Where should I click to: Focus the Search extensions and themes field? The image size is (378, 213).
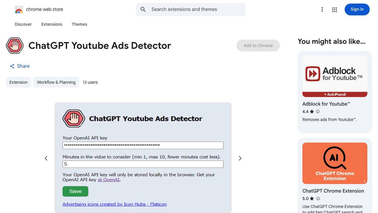191,9
